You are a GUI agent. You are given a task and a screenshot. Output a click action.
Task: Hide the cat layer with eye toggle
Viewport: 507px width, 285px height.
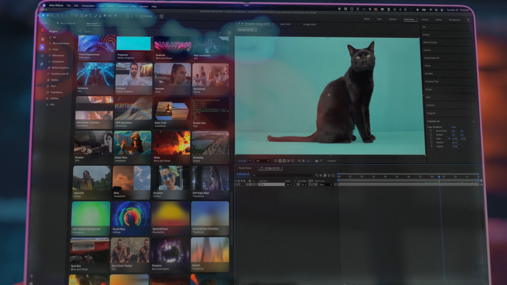point(236,184)
